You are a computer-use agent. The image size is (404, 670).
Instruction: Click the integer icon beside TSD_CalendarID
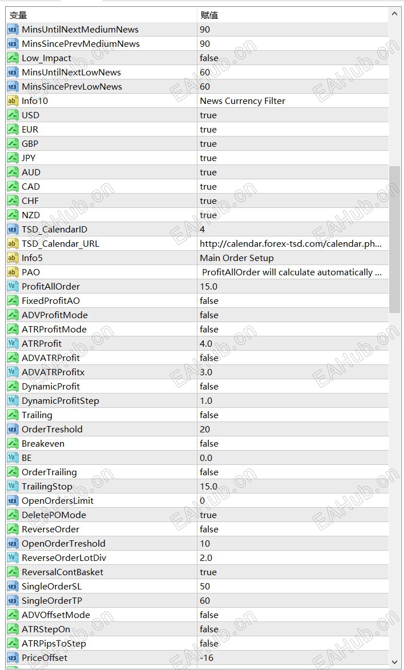13,230
